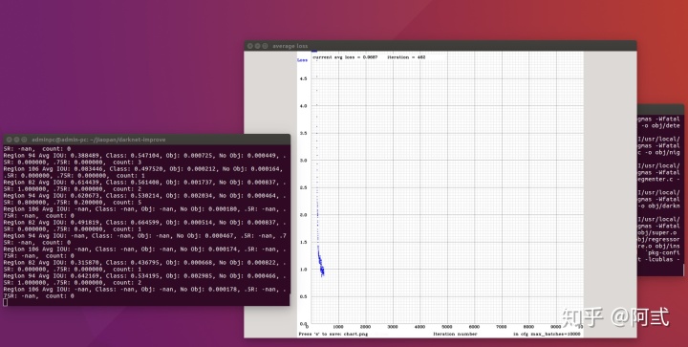Click the 1.0 value on the loss axis
The width and height of the screenshot is (688, 347).
tap(303, 270)
